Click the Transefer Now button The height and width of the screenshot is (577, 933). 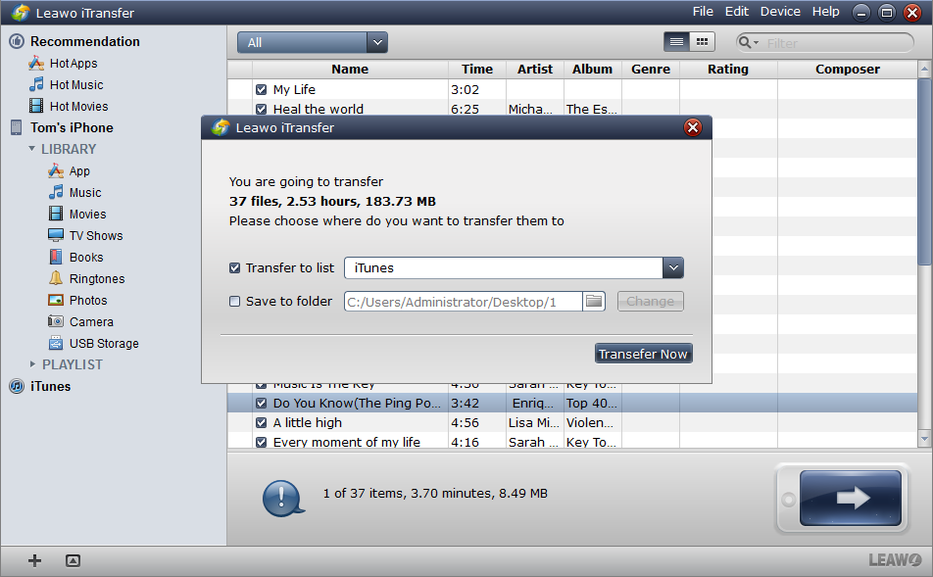coord(643,354)
